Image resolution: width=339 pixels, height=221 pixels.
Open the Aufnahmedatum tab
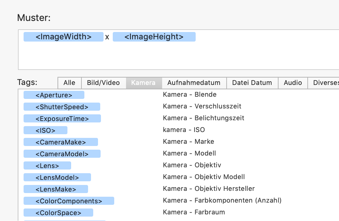click(194, 83)
